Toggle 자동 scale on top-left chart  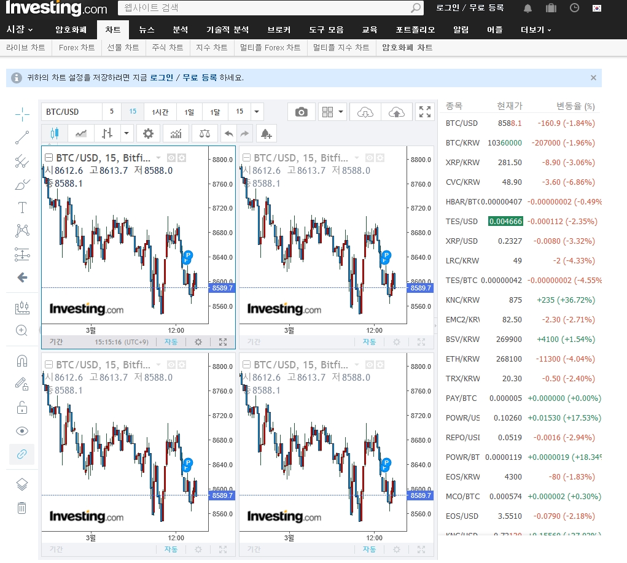tap(171, 342)
